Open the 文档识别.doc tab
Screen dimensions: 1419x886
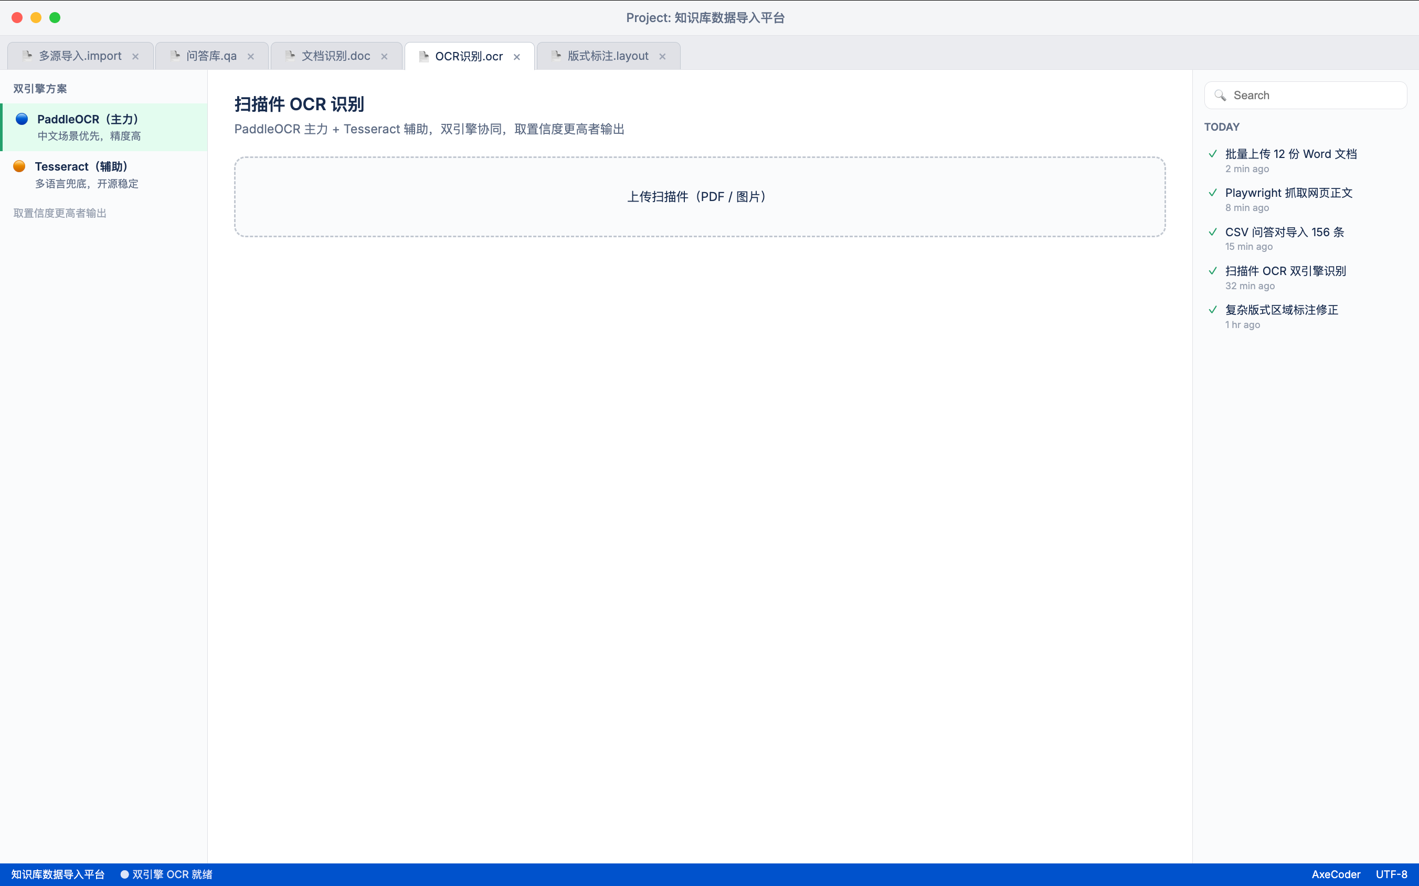point(336,56)
